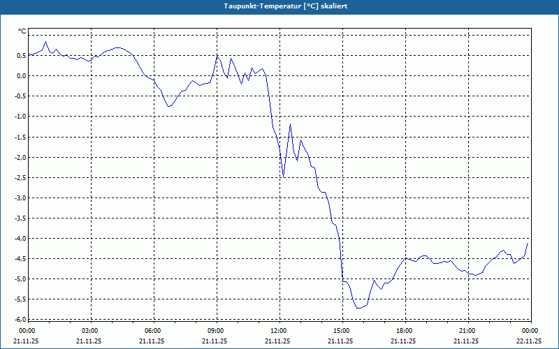Click the '-3,5' y-axis label
The height and width of the screenshot is (349, 559).
point(21,218)
